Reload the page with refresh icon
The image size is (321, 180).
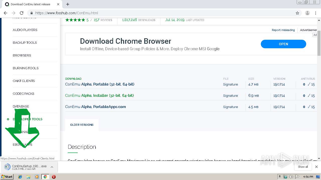(x=22, y=13)
